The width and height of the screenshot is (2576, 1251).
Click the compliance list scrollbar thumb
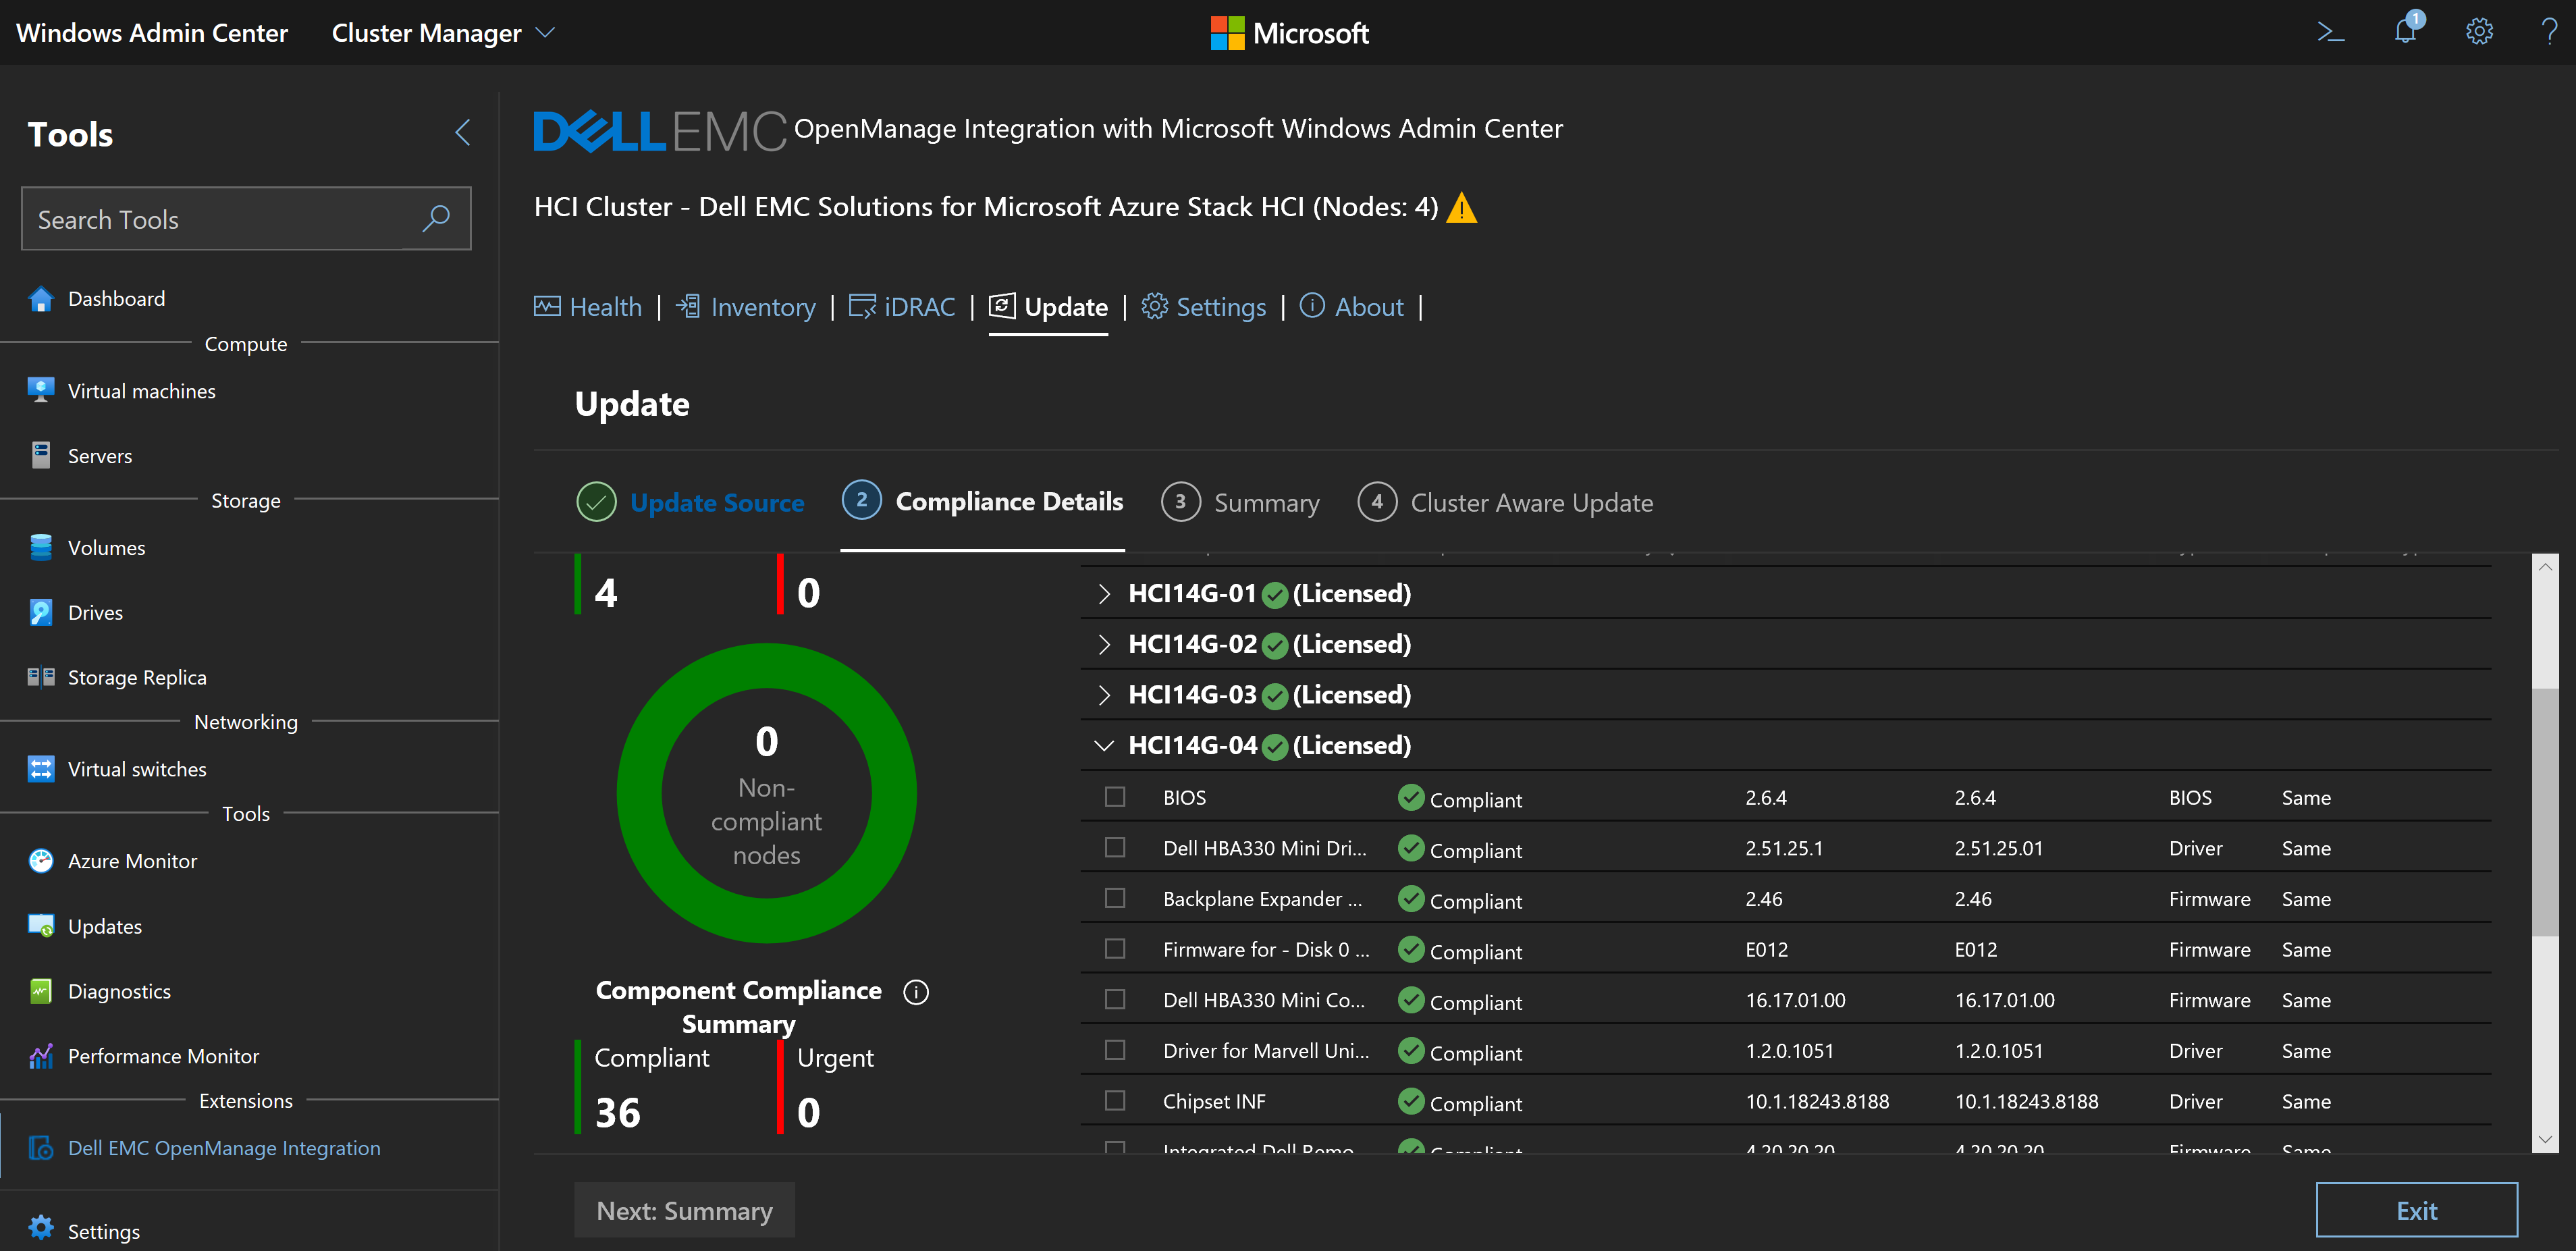tap(2545, 812)
